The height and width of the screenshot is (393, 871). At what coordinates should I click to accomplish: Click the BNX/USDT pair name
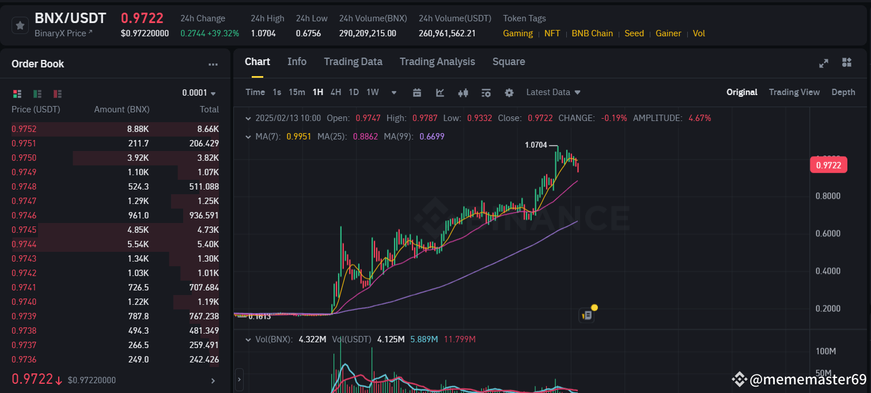tap(70, 18)
